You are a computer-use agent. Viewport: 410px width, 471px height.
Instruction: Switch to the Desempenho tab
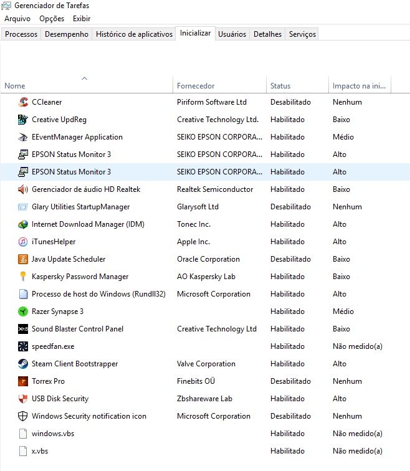point(67,34)
